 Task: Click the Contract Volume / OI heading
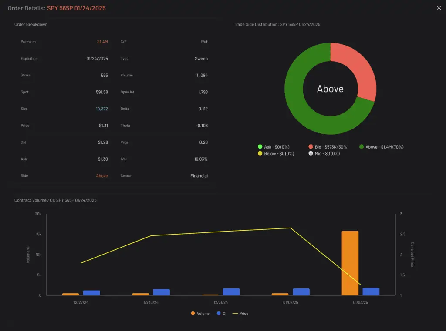click(55, 200)
